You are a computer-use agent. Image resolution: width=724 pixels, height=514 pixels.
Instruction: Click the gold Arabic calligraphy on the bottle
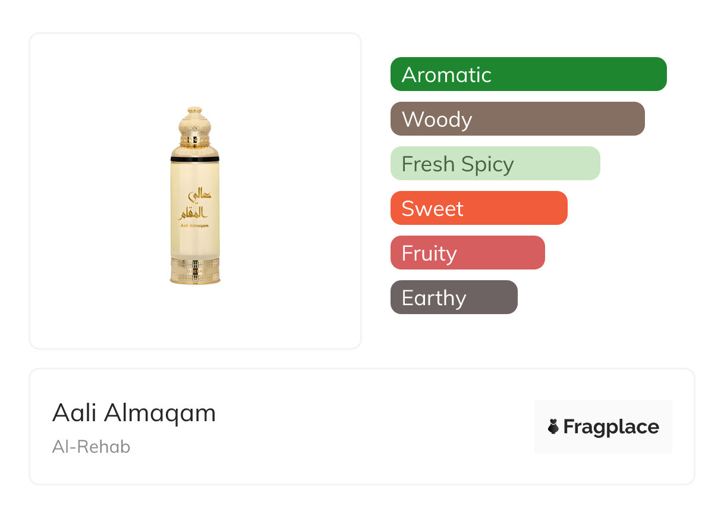point(194,205)
